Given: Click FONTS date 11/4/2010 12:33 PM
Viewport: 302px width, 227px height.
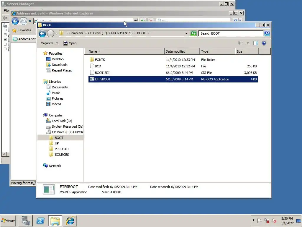Looking at the screenshot, I should (x=180, y=60).
